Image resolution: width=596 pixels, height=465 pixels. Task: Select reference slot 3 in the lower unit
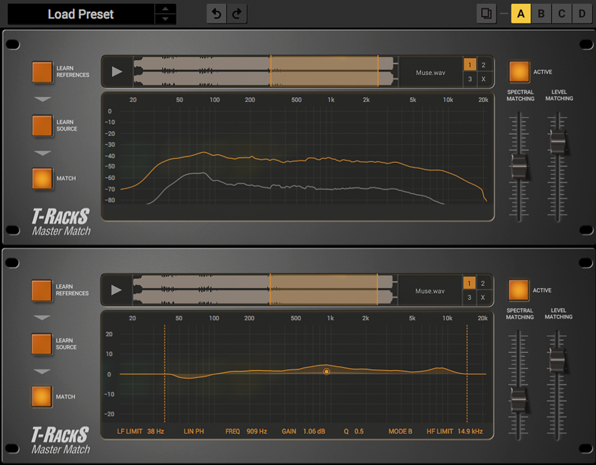point(469,297)
